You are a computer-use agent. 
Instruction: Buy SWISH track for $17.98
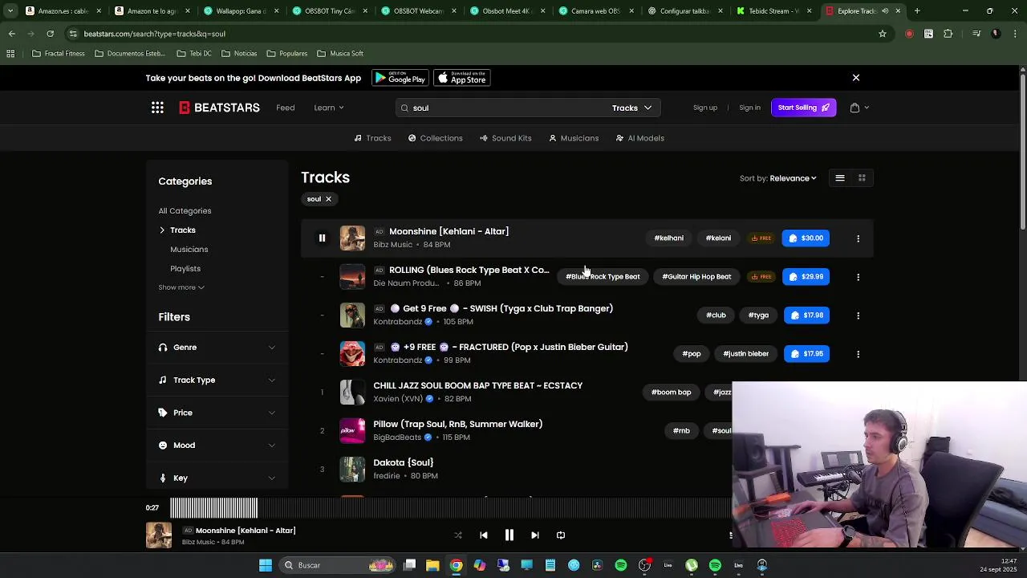[806, 315]
